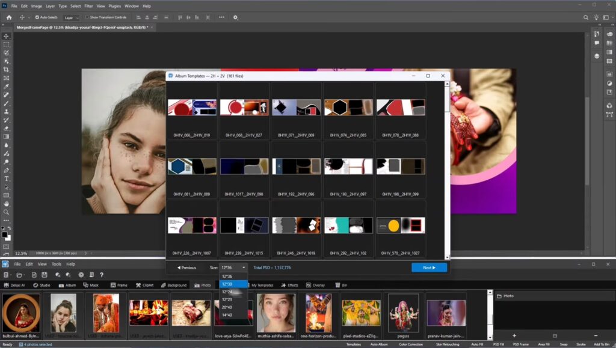
Task: Open Photoshop search magnifier icon
Action: [586, 17]
